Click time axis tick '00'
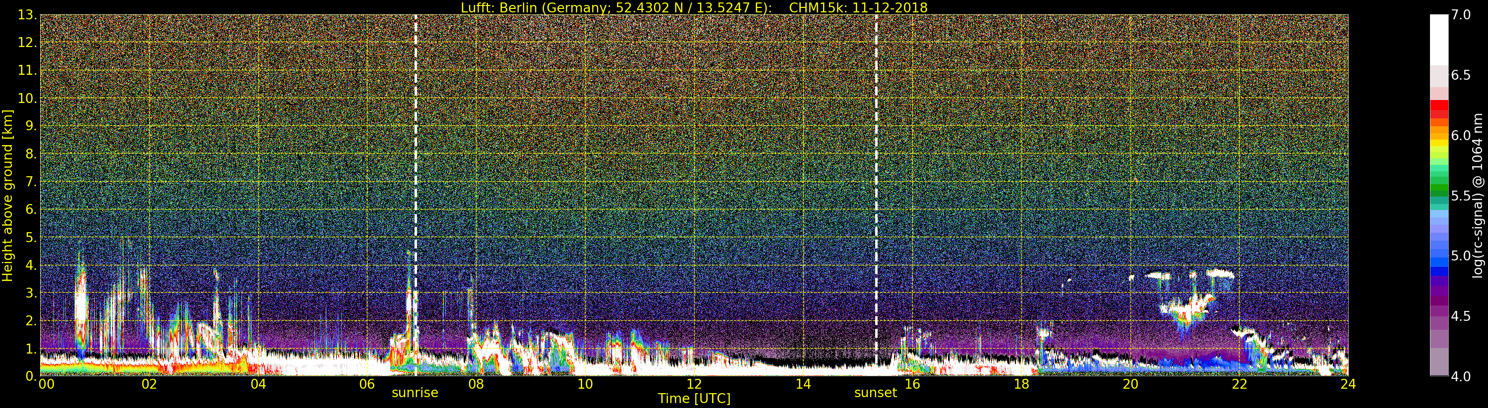The height and width of the screenshot is (408, 1488). (46, 384)
